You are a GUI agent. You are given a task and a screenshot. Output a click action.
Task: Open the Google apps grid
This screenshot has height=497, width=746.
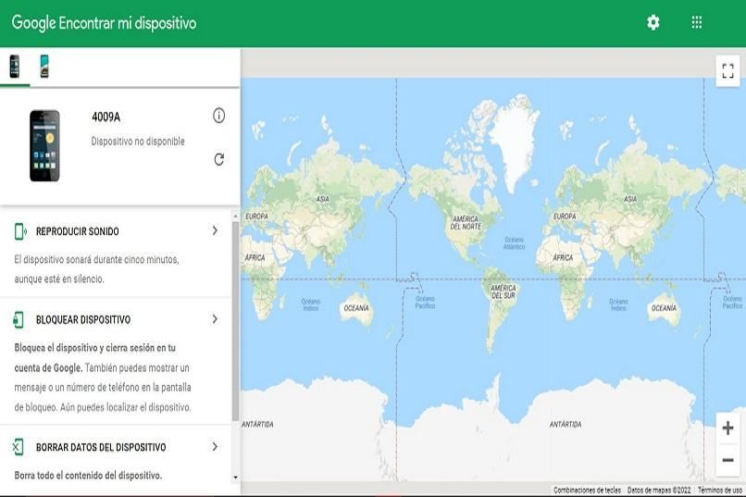point(697,23)
